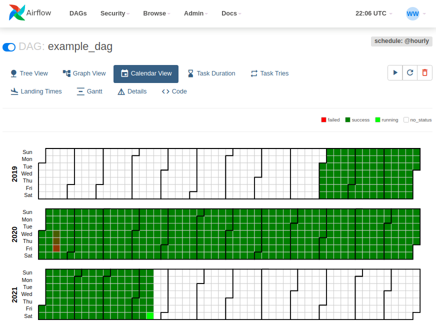Screen dimensions: 436x324
Task: Open the DAGs menu item
Action: 78,13
